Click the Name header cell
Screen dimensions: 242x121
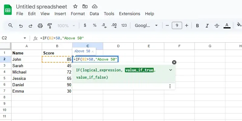tap(27, 53)
